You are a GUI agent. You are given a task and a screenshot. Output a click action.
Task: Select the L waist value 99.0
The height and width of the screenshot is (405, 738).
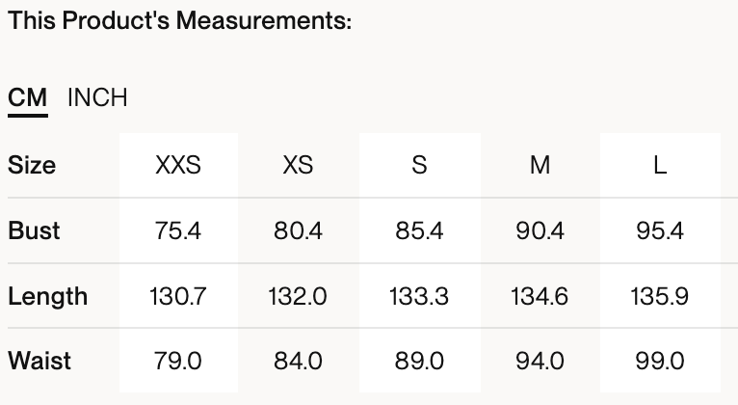pos(660,361)
